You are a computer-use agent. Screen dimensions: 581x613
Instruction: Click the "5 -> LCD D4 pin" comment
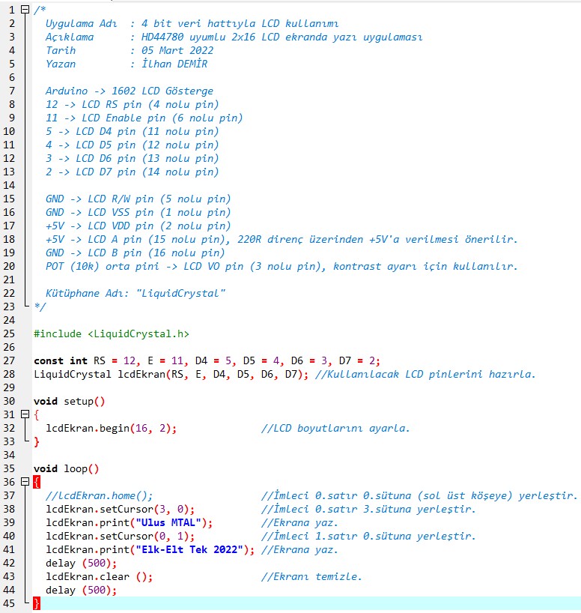click(91, 131)
